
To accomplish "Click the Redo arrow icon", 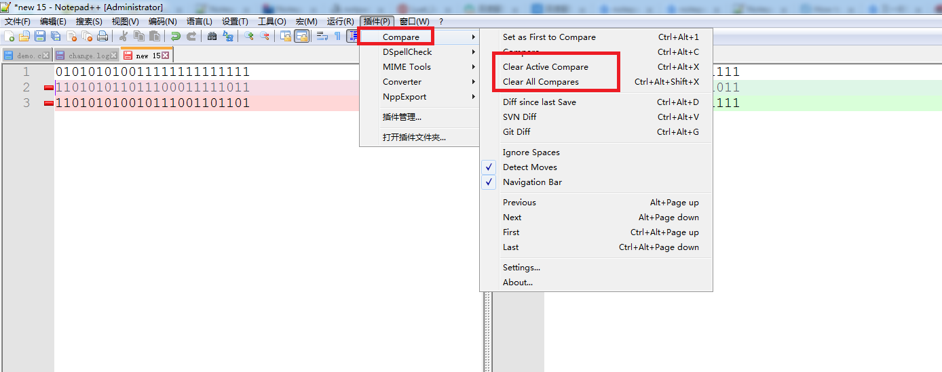I will (191, 36).
